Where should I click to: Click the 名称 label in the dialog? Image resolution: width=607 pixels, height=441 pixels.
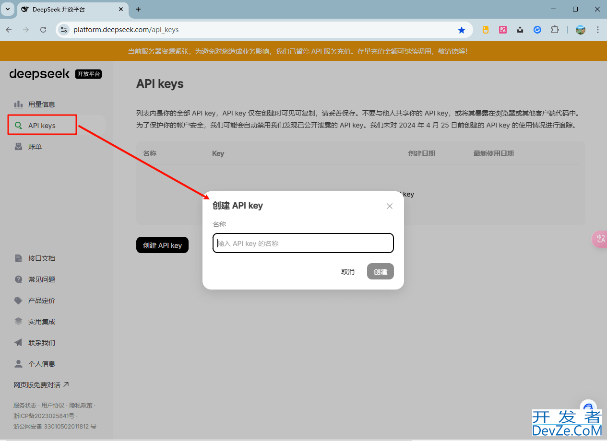click(x=219, y=224)
